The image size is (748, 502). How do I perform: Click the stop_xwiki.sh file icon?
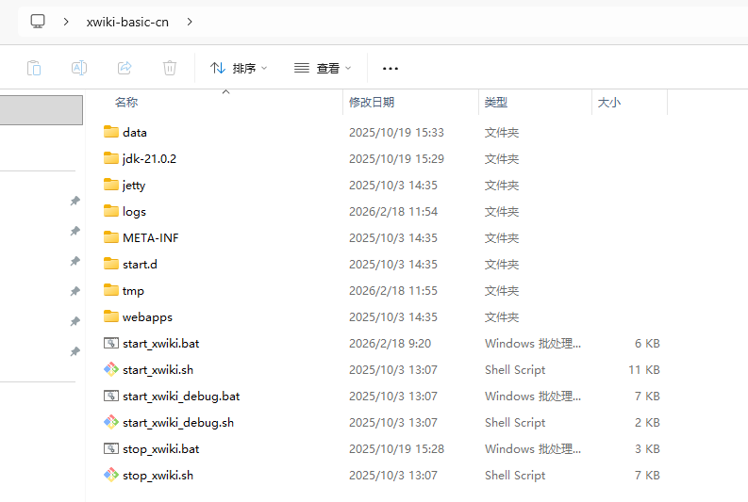(111, 475)
